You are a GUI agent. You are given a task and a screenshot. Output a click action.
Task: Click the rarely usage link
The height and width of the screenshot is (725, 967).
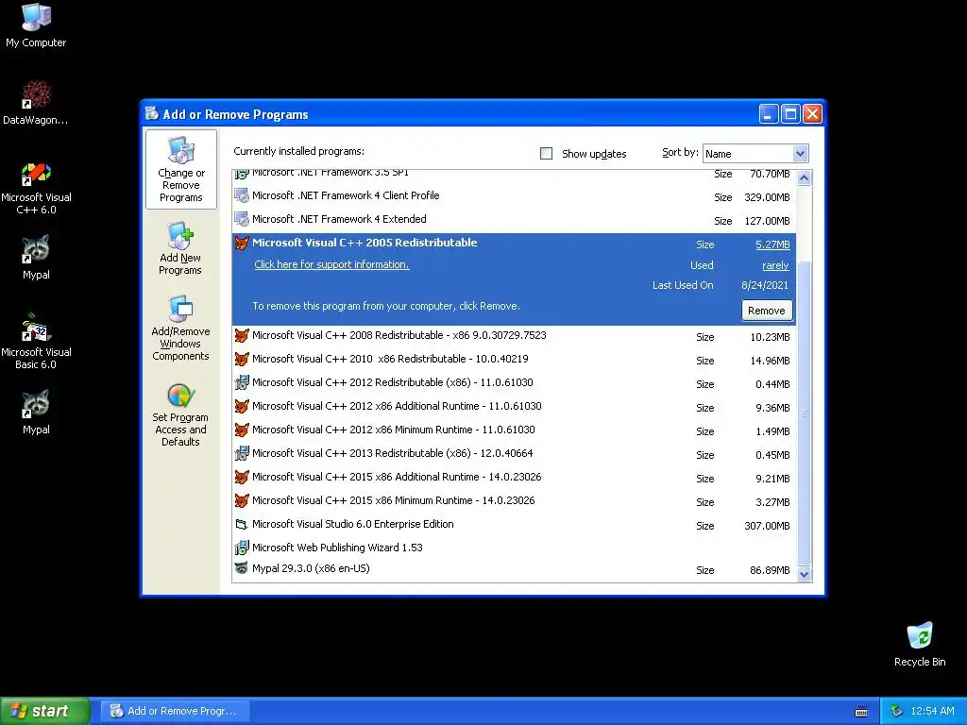point(775,265)
